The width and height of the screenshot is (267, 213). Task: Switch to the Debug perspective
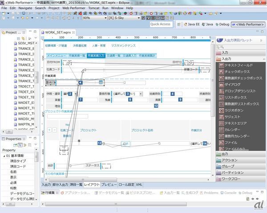221,24
